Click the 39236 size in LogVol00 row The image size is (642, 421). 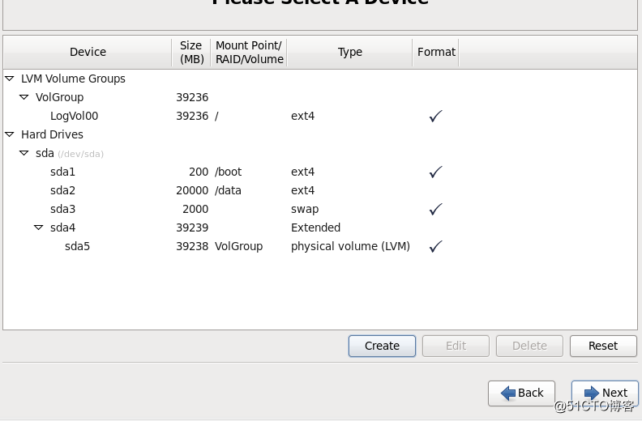tap(192, 116)
